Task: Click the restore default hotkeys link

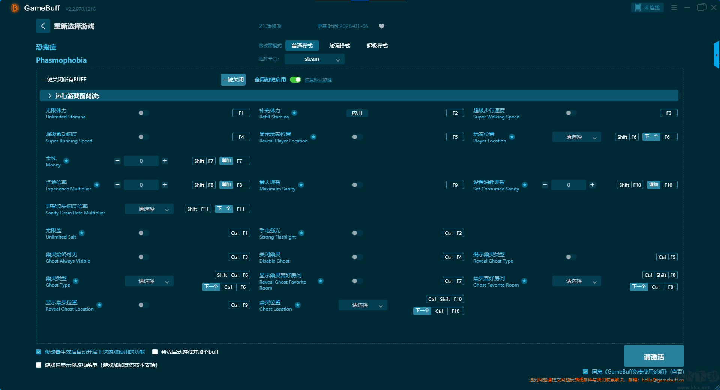Action: [318, 80]
